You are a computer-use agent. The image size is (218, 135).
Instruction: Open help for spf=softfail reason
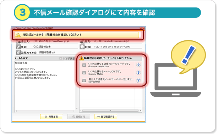138,80
